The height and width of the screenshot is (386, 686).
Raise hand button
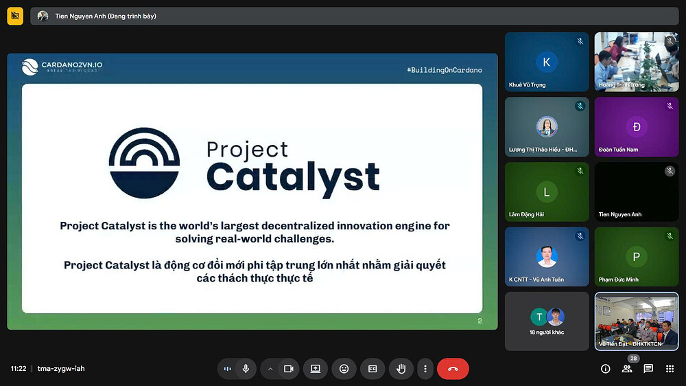coord(401,369)
